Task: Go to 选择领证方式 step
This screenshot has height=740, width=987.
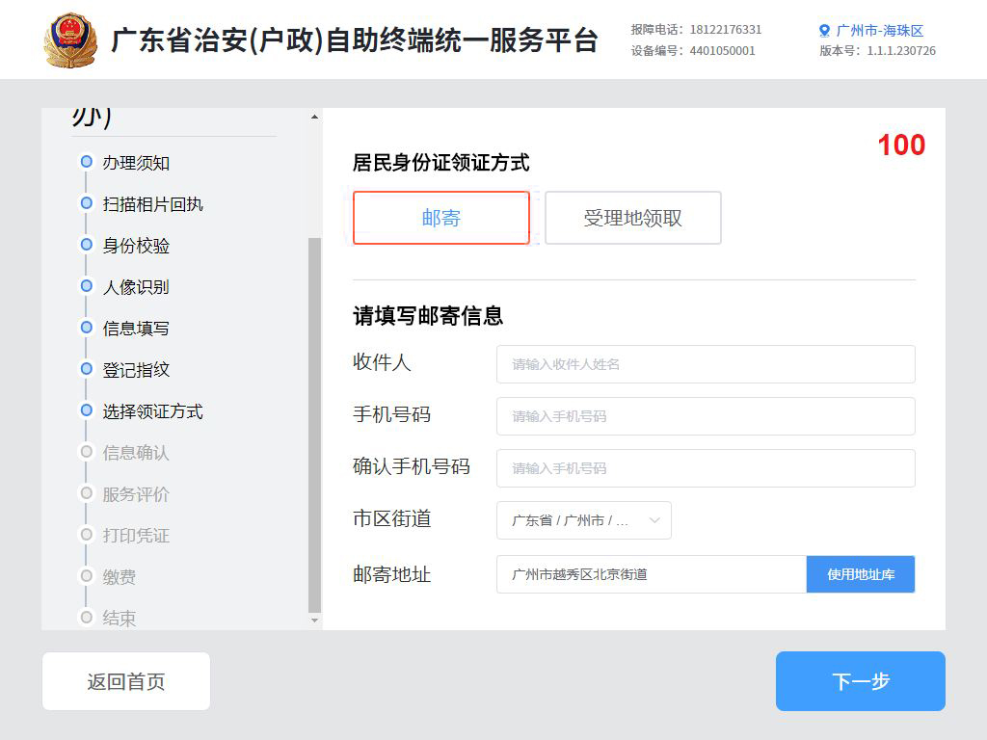Action: pos(152,411)
